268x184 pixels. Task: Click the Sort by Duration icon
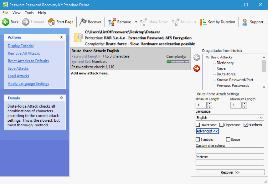[x=203, y=22]
